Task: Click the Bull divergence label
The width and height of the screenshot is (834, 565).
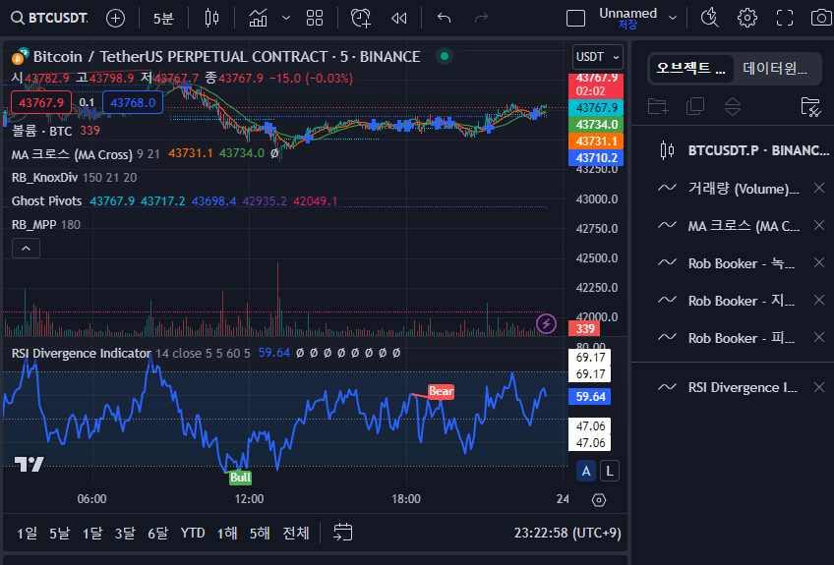Action: 240,478
